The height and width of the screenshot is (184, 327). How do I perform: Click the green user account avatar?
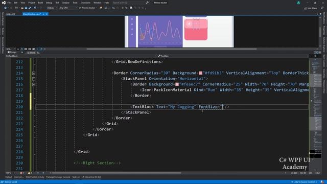click(x=298, y=3)
